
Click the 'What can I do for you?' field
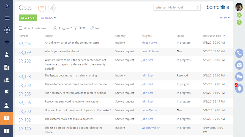tap(175, 7)
